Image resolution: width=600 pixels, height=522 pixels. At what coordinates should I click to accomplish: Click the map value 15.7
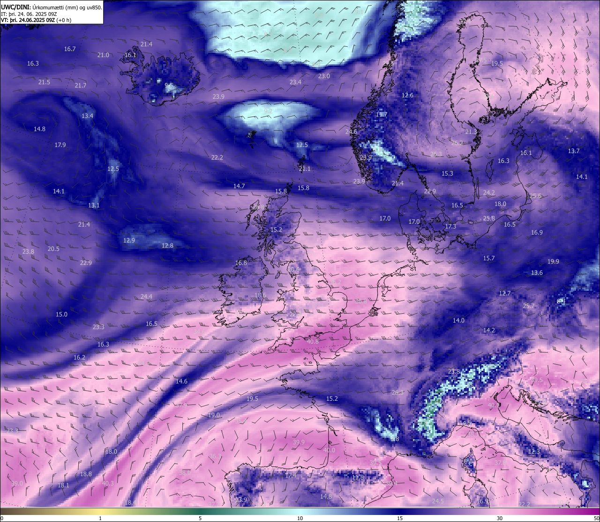point(489,258)
